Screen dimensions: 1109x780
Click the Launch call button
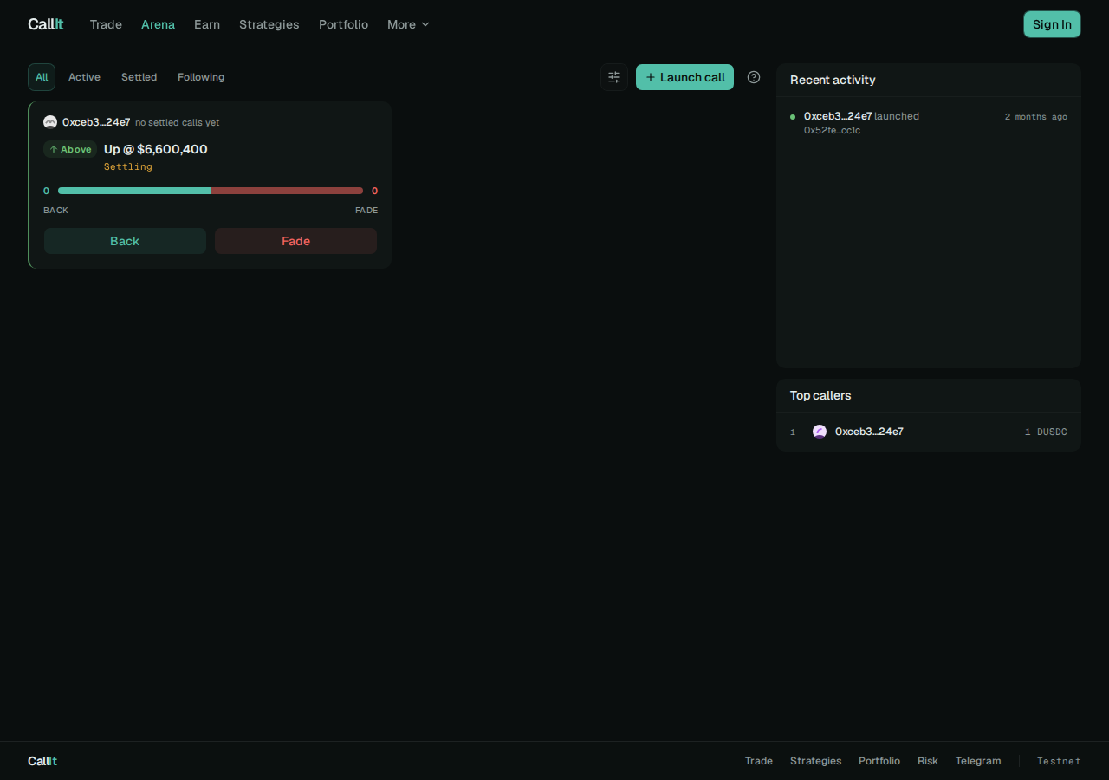(684, 77)
